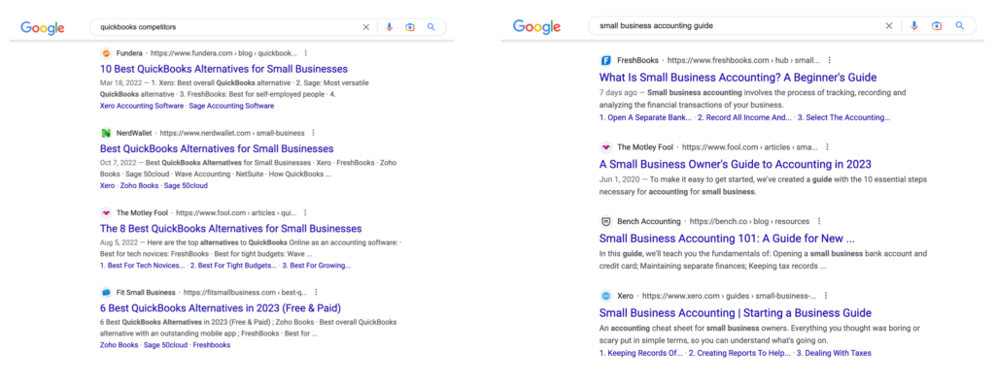Click the Sage 50cloud sitelink under Fit Small Business
Viewport: 995px width, 382px height.
point(165,345)
